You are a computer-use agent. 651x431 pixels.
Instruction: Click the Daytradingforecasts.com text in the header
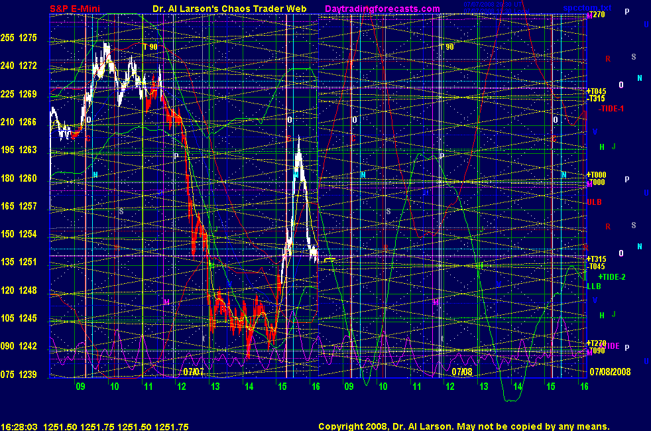click(383, 9)
